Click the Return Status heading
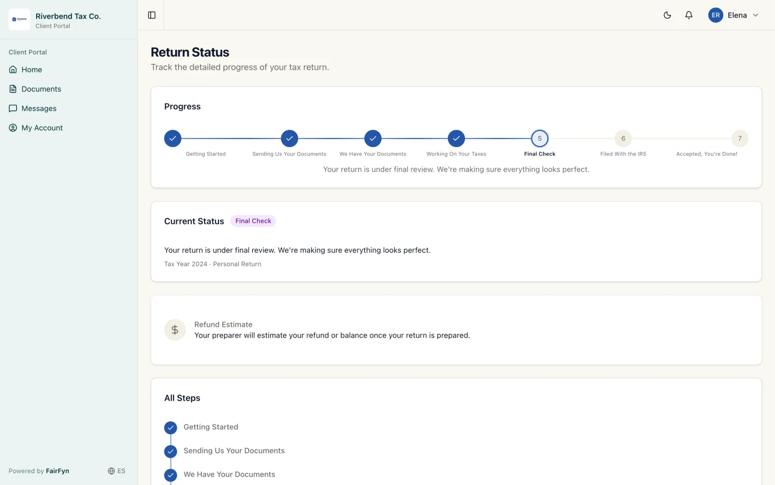The image size is (775, 485). coord(190,52)
